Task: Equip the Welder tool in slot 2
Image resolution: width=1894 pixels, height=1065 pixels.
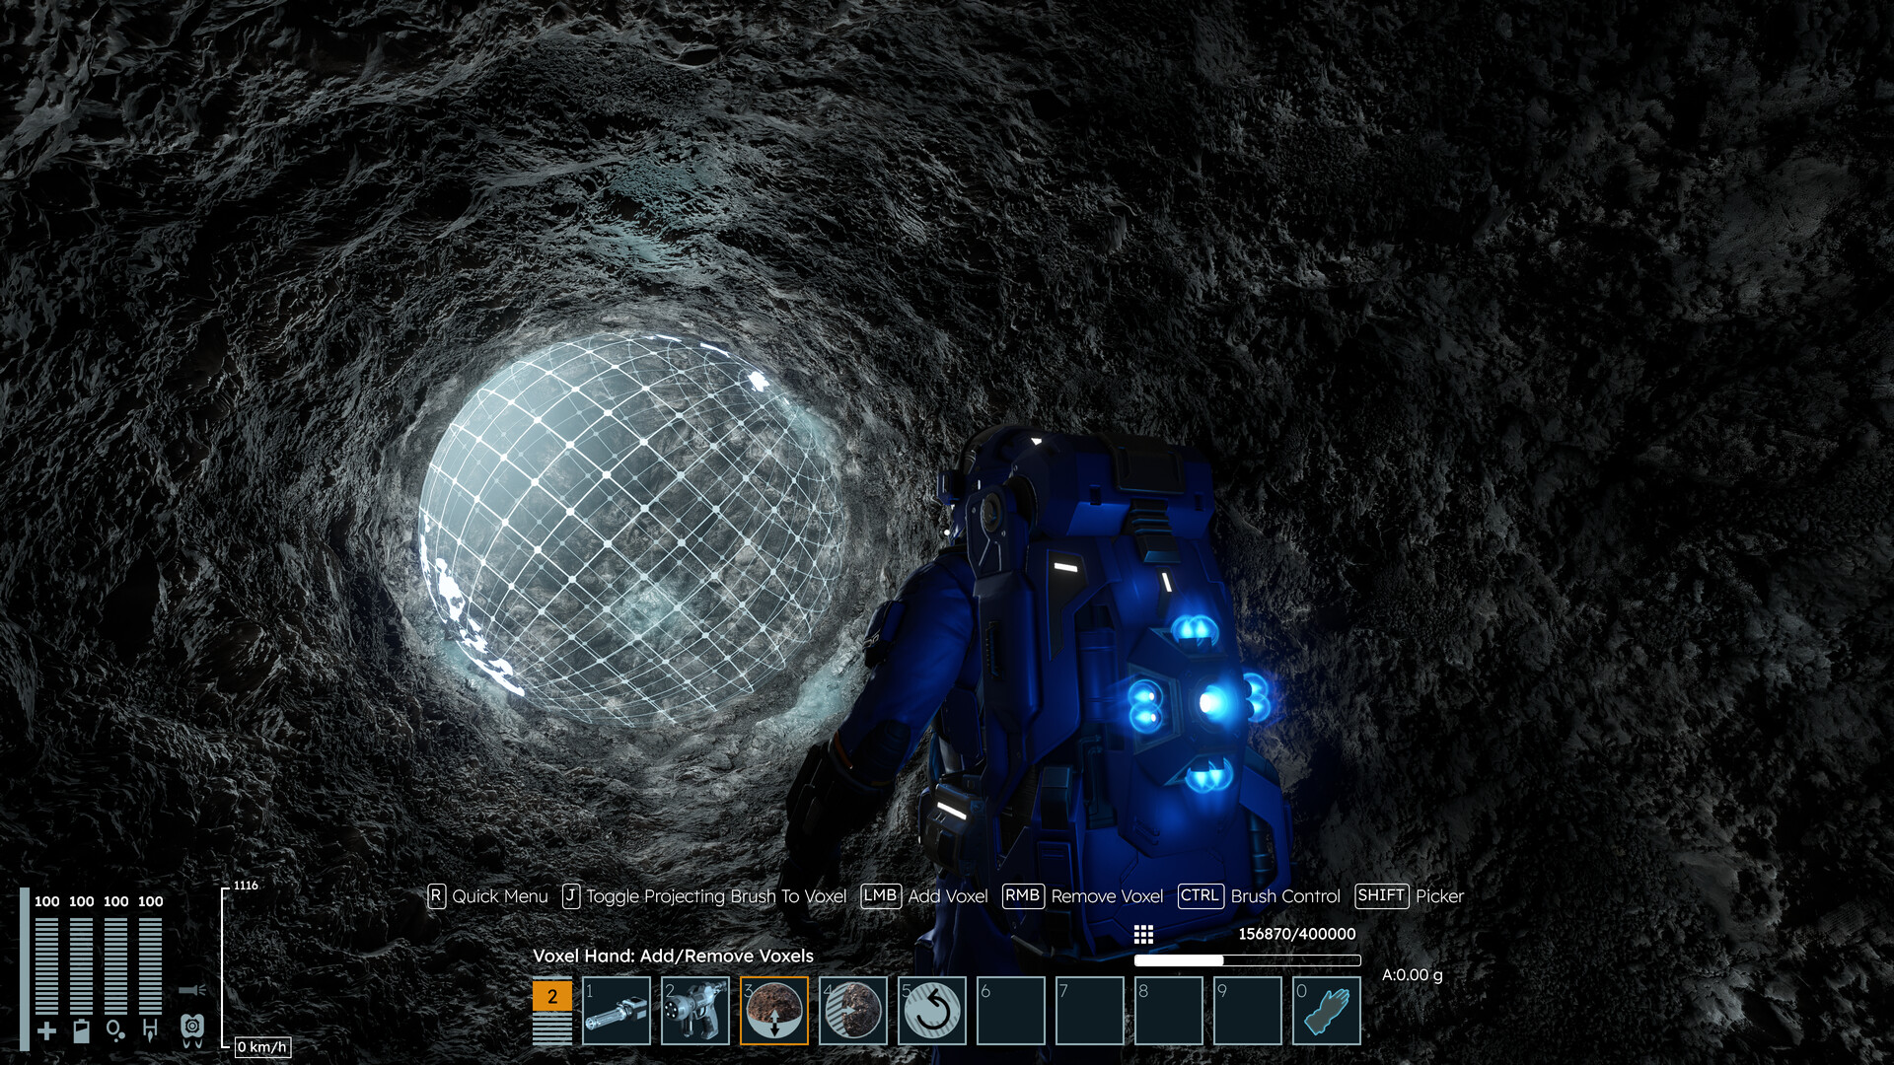Action: tap(696, 1011)
